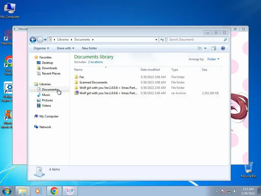
Task: Sort by the Type column header
Action: [x=185, y=69]
